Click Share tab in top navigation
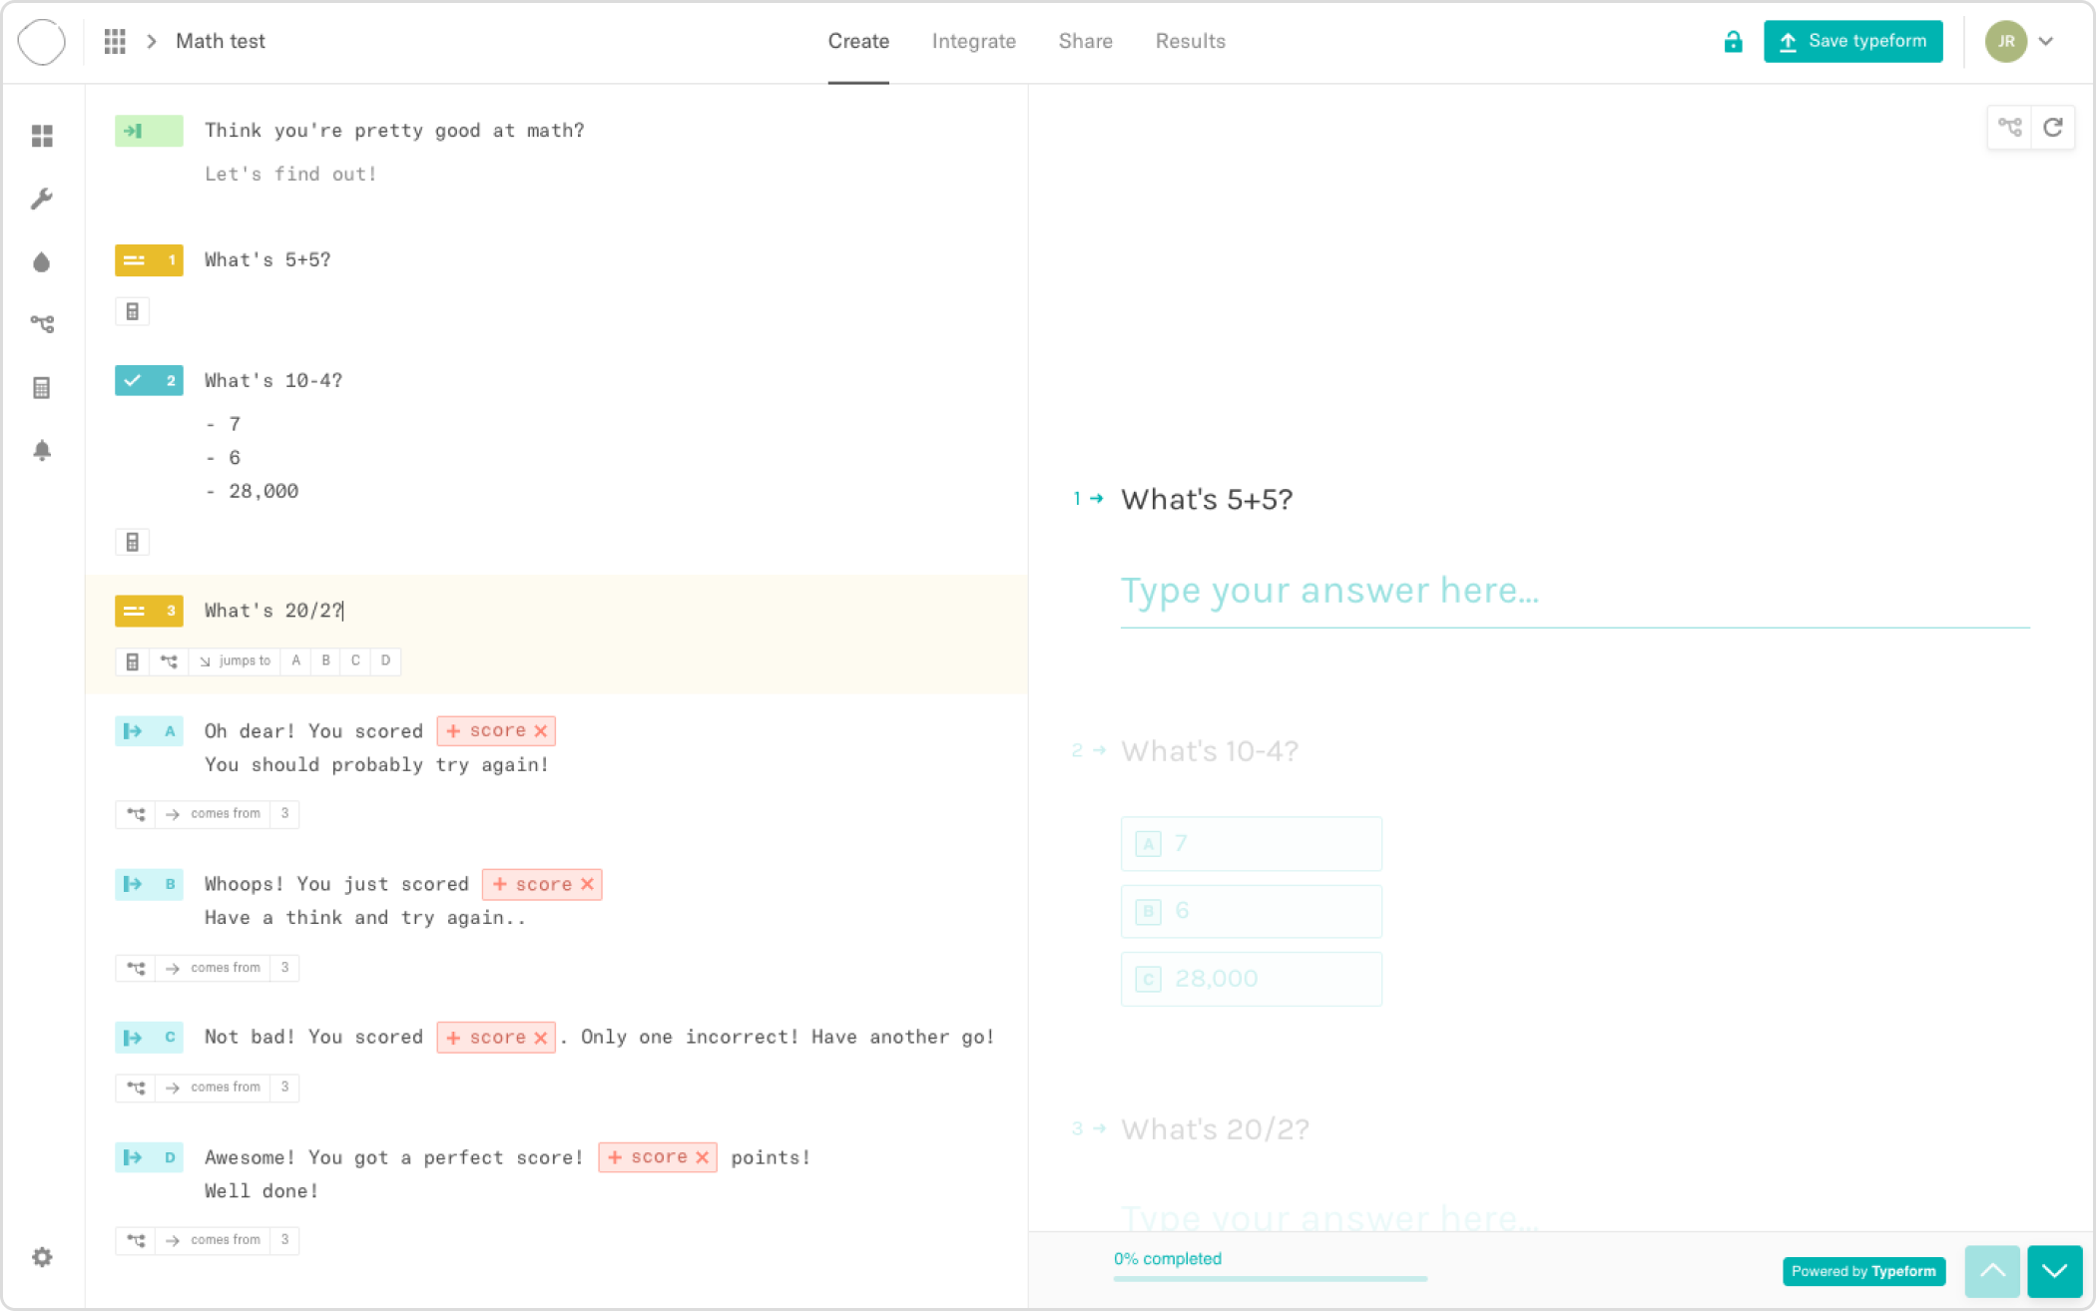 (x=1084, y=41)
